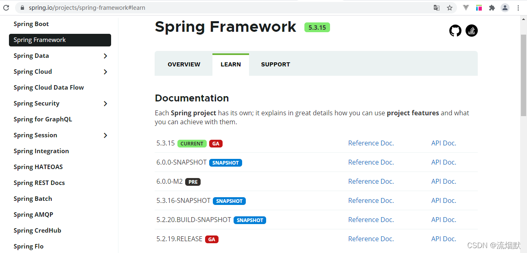Viewport: 527px width, 253px height.
Task: Open API Doc. for 6.0.0-M2
Action: click(x=444, y=181)
